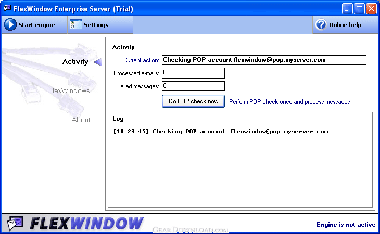Click the Current action field

(x=264, y=60)
